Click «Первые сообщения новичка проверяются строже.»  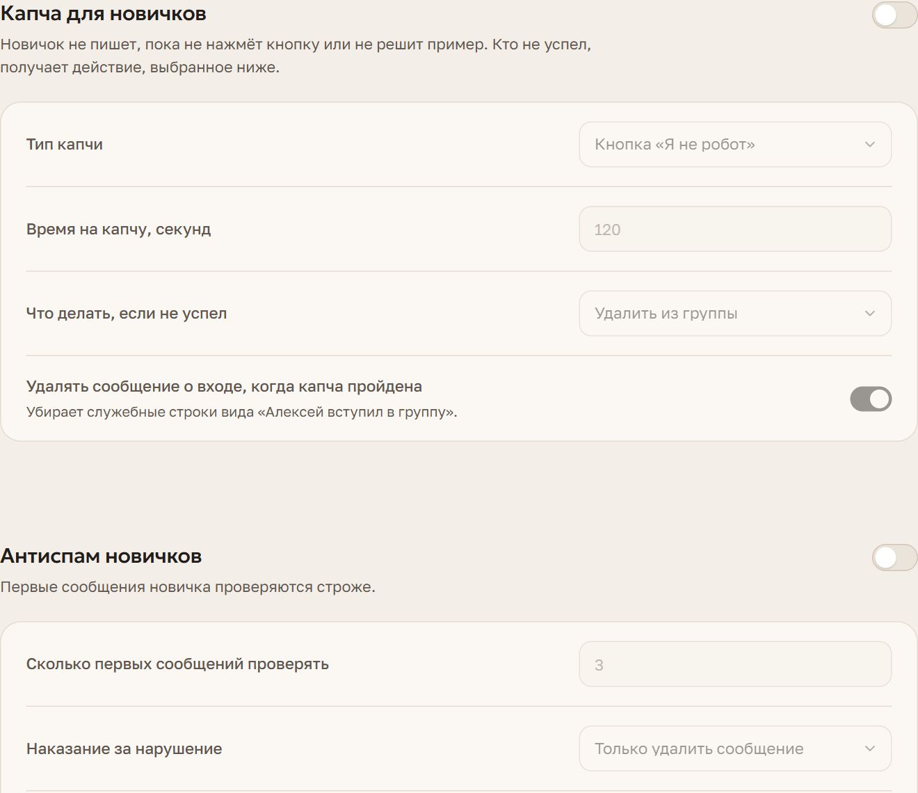[x=188, y=586]
